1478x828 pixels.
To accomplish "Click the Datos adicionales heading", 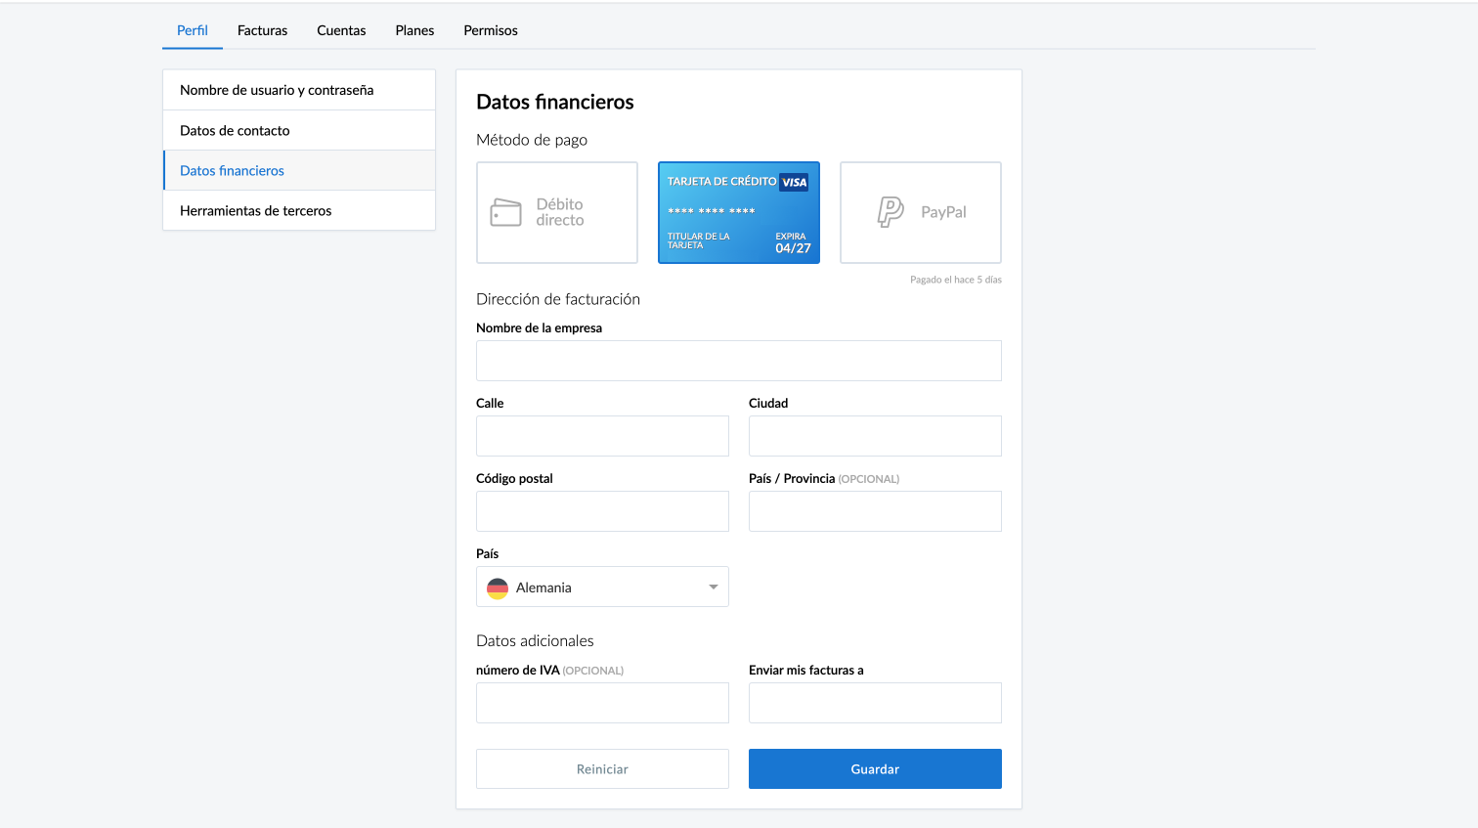I will [535, 640].
